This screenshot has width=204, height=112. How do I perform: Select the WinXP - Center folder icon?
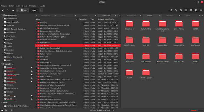point(146,72)
